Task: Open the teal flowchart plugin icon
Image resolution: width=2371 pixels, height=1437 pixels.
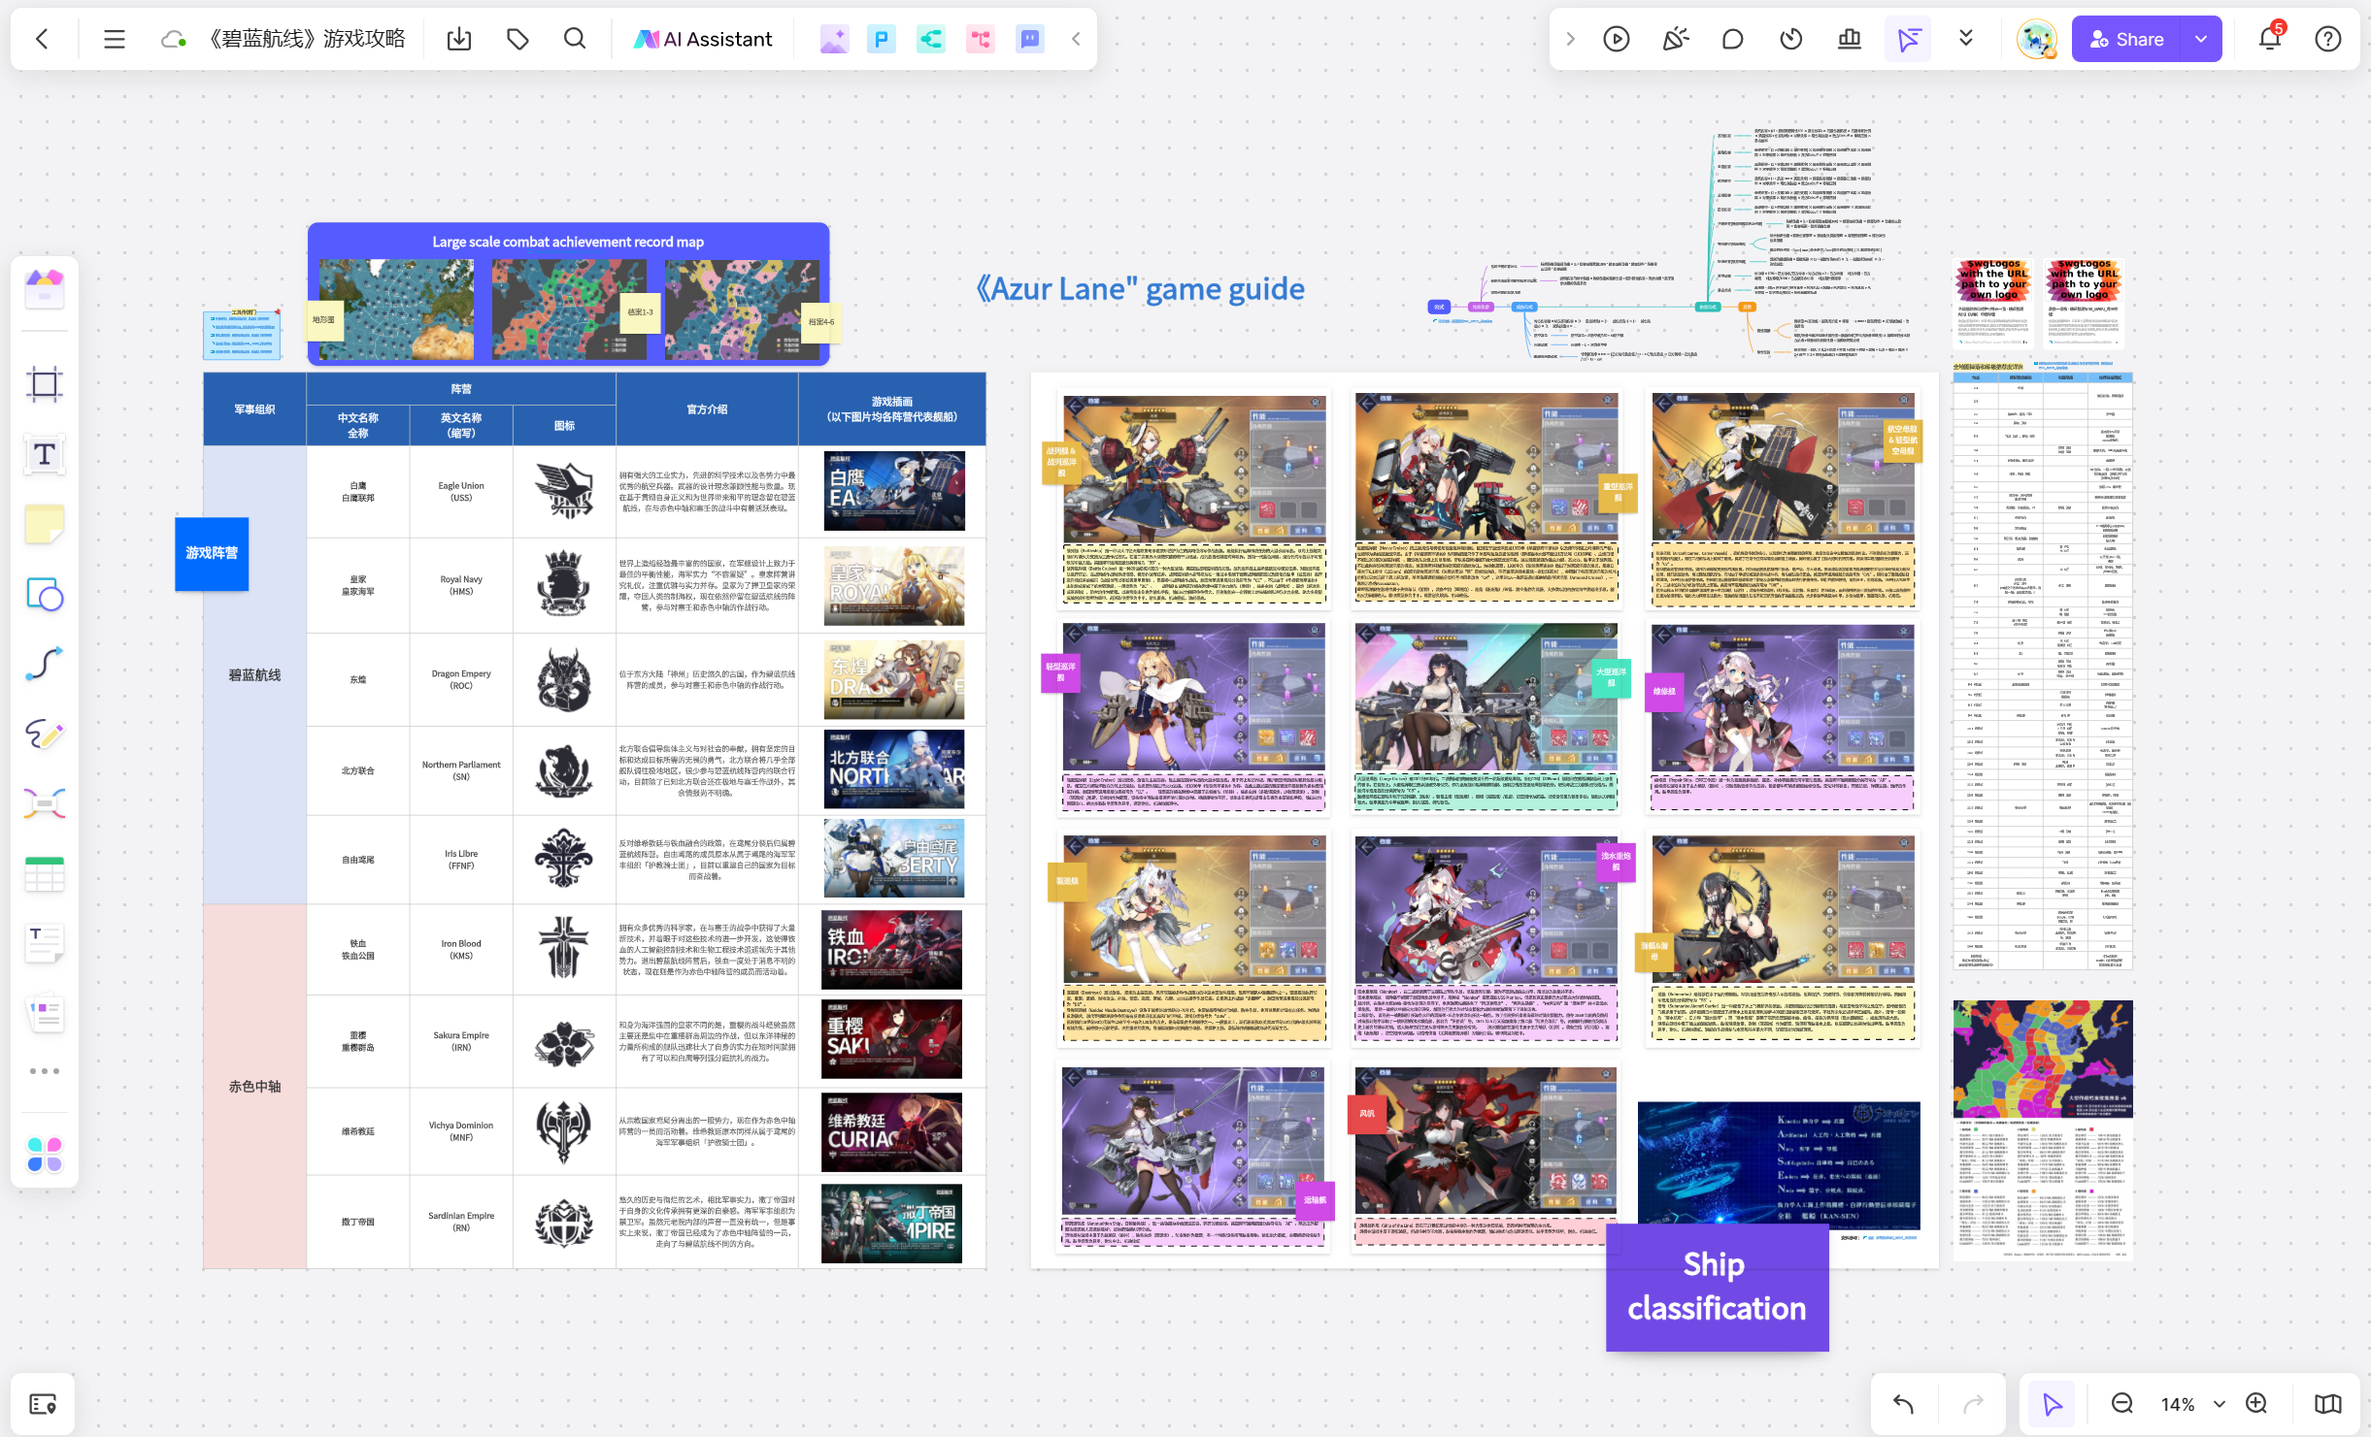Action: pyautogui.click(x=931, y=39)
